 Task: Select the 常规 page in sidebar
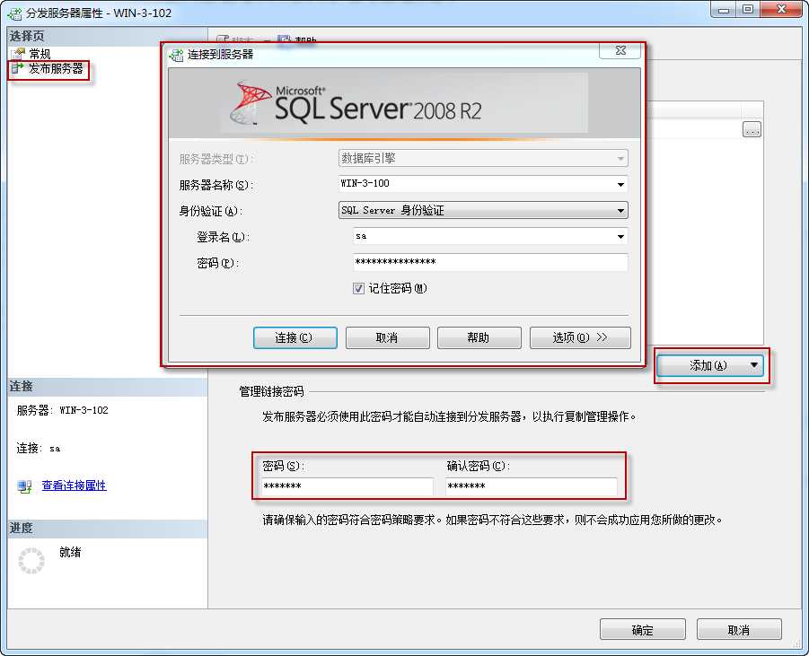[x=40, y=54]
